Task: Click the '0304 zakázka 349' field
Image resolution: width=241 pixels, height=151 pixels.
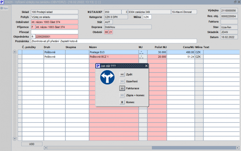Action: click(149, 12)
